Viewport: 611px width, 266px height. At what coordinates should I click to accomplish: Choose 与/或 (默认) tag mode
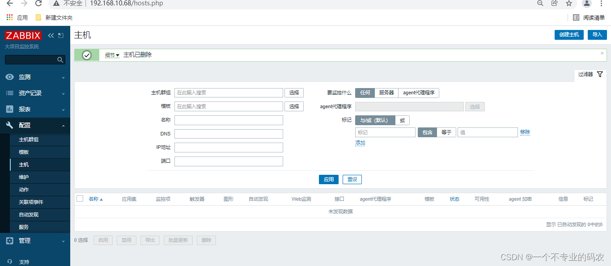click(x=375, y=120)
